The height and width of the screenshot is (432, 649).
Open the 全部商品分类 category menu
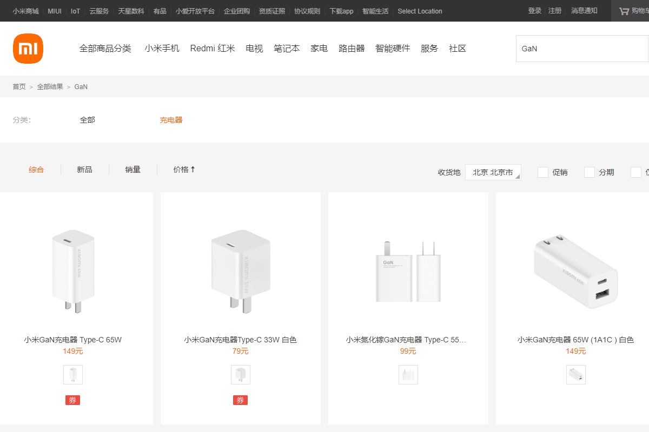(105, 49)
